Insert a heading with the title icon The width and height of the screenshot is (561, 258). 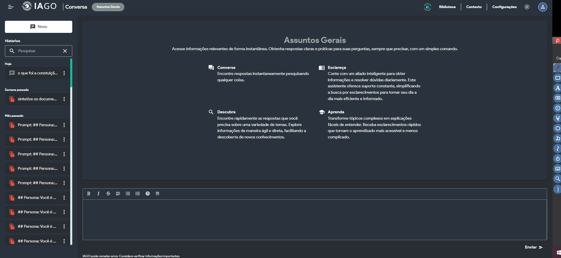tap(118, 194)
